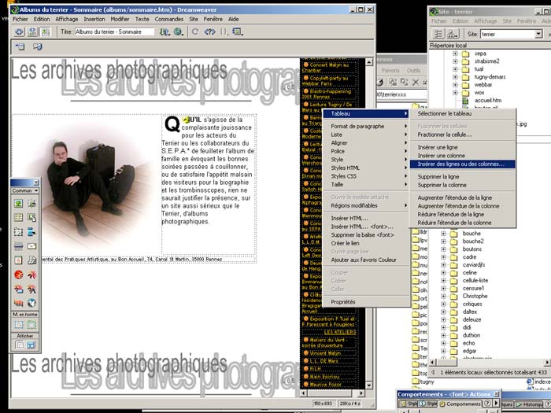Click document vertical scrollbar down arrow
The image size is (551, 413).
369,385
